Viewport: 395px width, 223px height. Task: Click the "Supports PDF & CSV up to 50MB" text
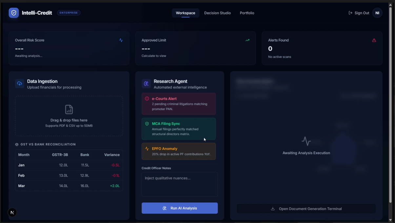[69, 126]
